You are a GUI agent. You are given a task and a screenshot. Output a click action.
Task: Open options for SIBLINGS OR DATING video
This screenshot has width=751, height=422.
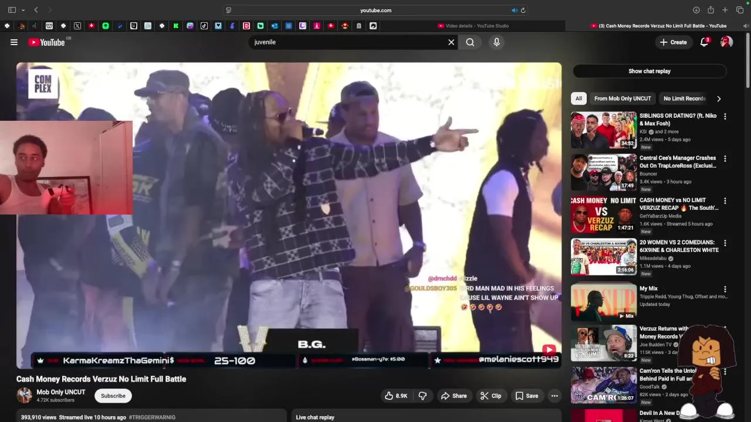(725, 117)
